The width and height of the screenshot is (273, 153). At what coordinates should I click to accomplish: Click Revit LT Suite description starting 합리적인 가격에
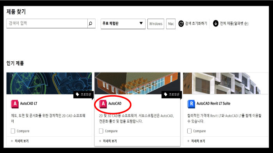point(224,118)
